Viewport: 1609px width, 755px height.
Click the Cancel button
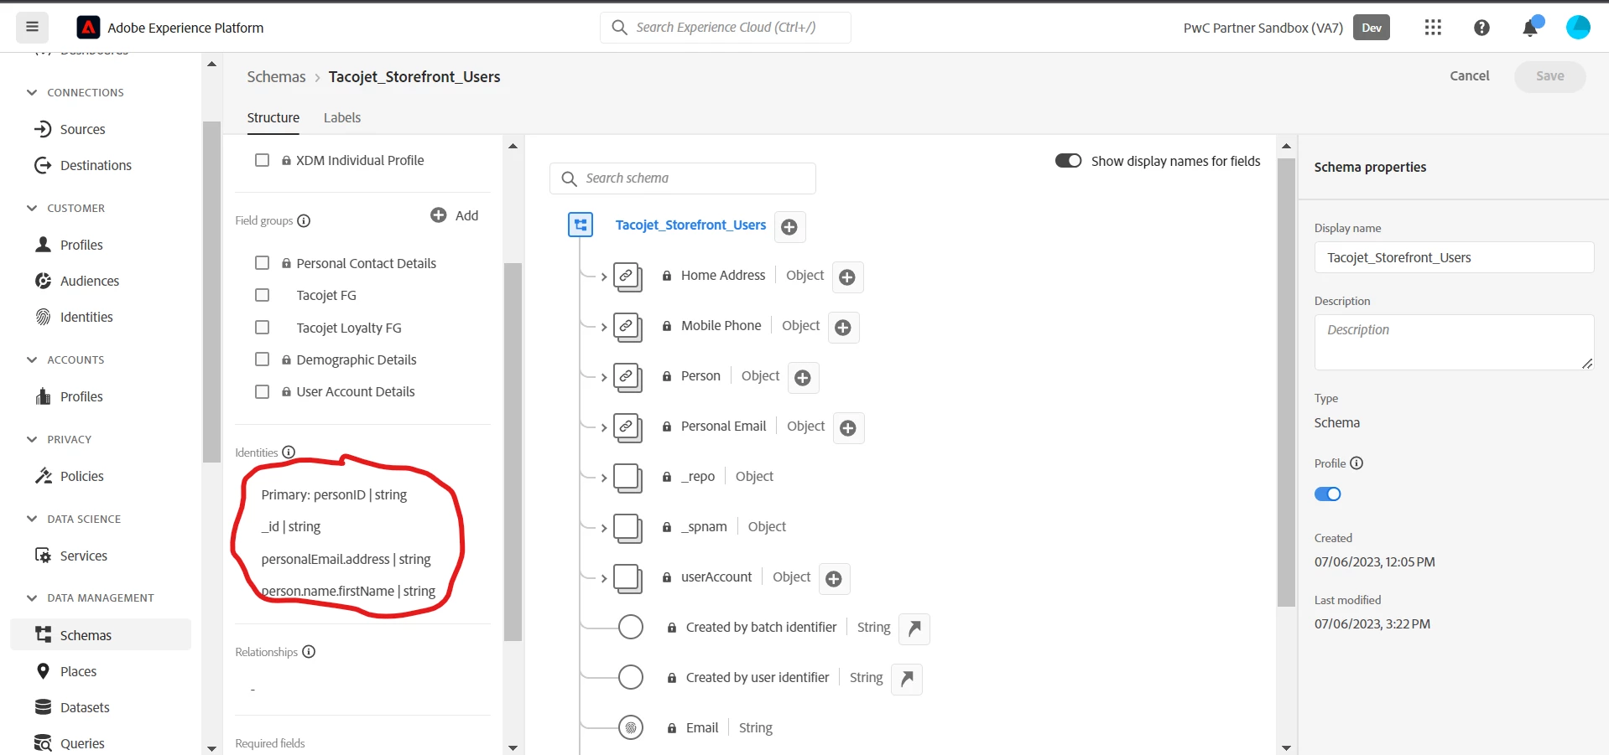click(x=1470, y=75)
